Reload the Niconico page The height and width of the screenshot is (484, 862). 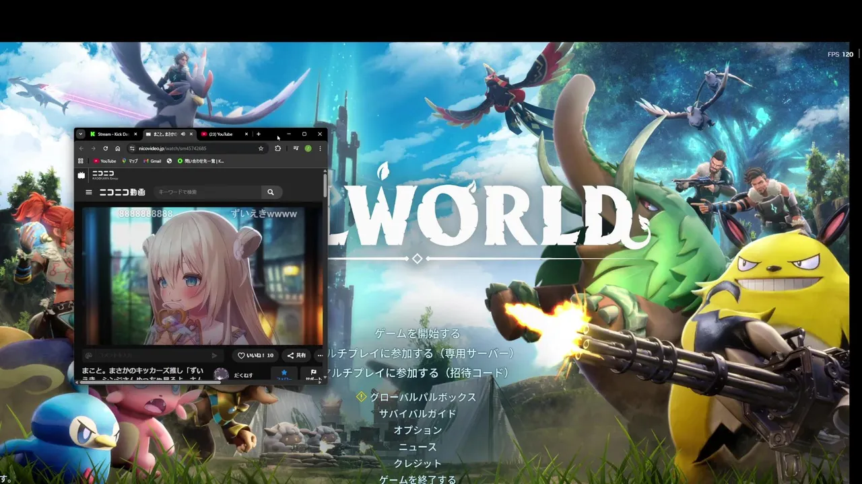pyautogui.click(x=106, y=149)
